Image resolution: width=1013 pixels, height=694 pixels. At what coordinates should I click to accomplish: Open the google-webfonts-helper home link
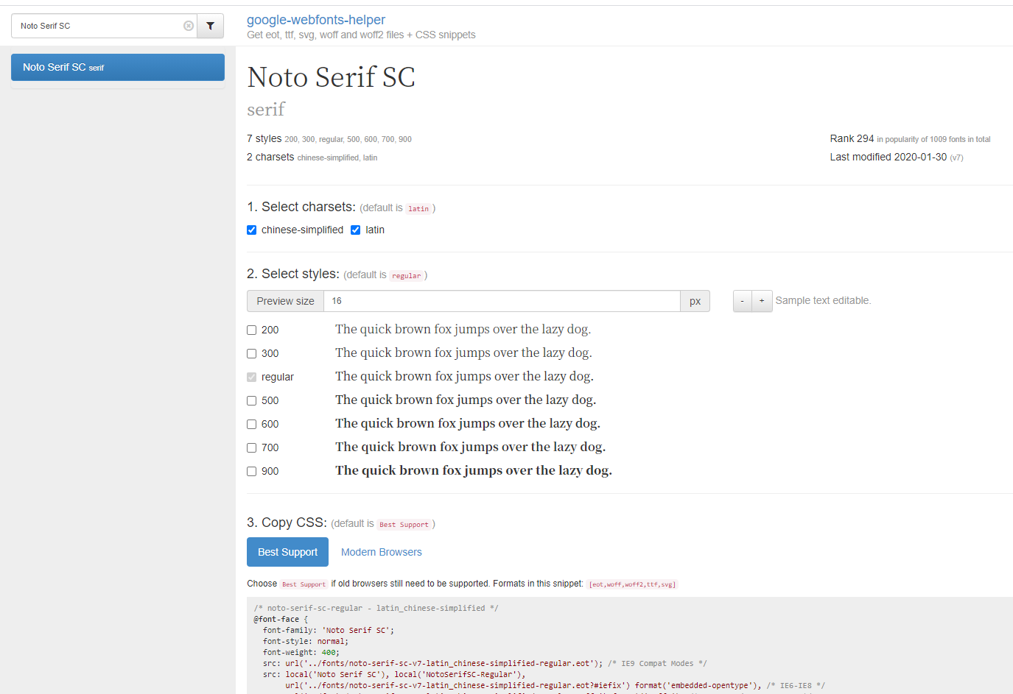(315, 20)
